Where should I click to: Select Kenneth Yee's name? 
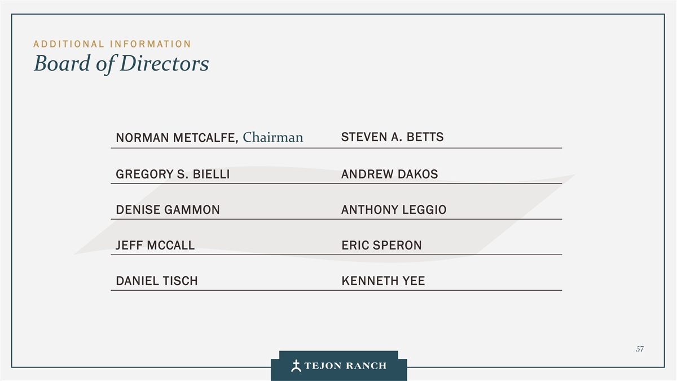click(x=383, y=281)
